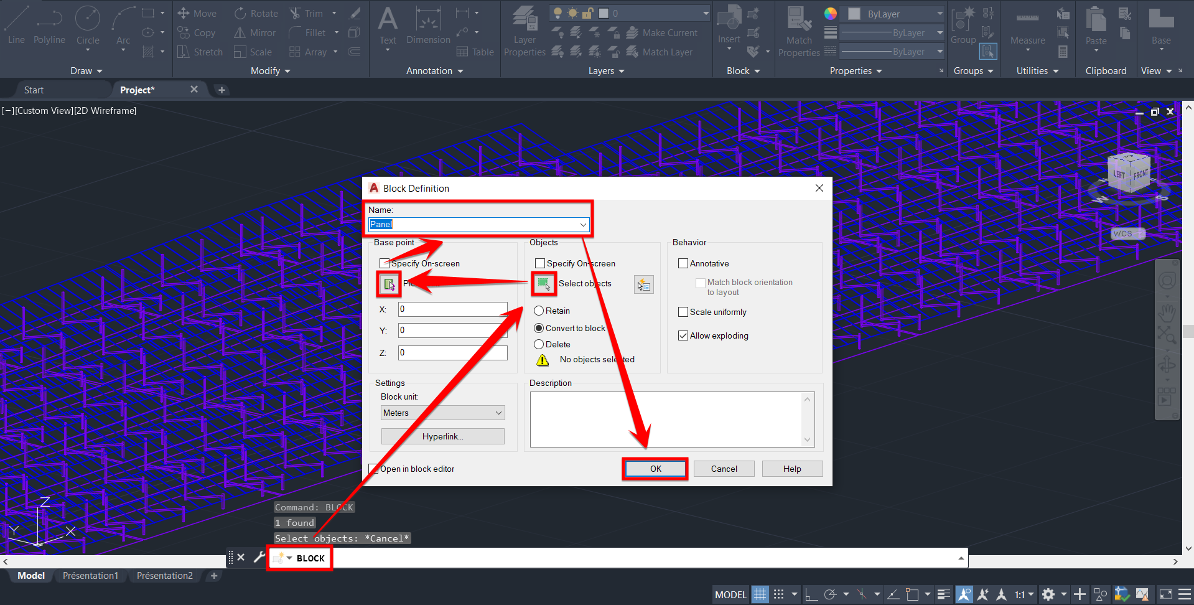The height and width of the screenshot is (605, 1194).
Task: Open the Quick Select filter icon
Action: coord(643,284)
